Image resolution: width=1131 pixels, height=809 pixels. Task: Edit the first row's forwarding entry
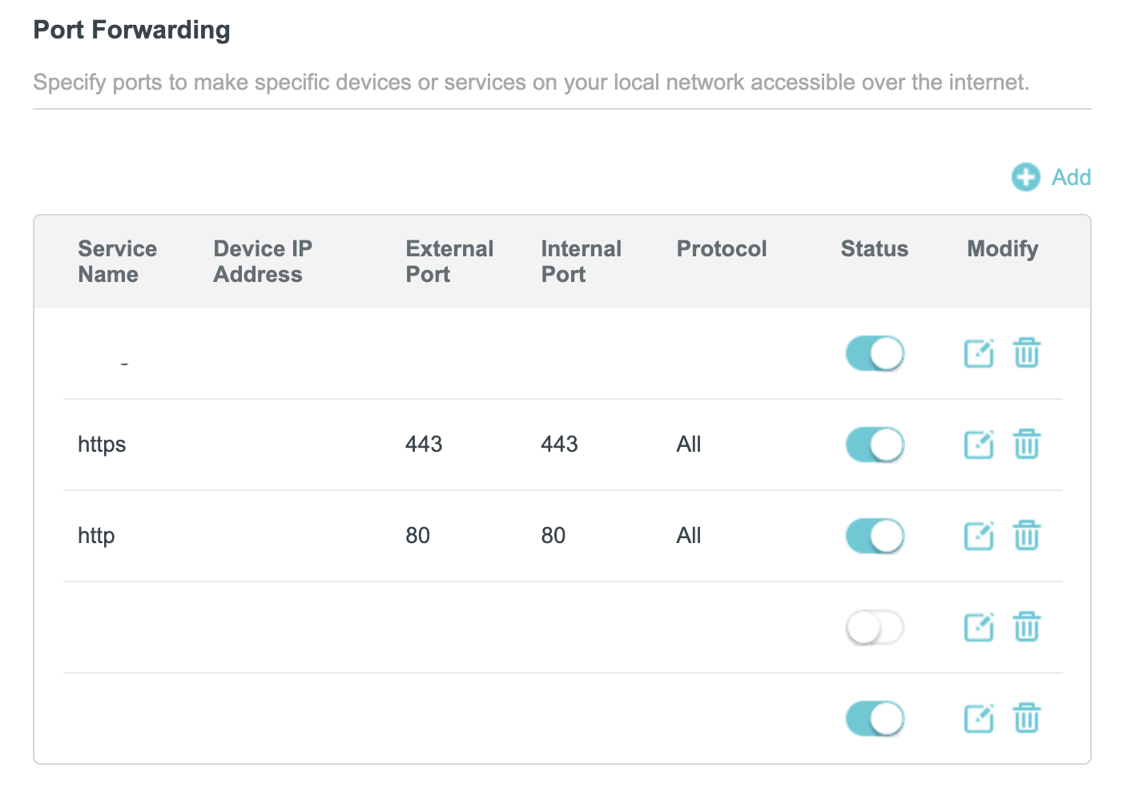coord(978,353)
